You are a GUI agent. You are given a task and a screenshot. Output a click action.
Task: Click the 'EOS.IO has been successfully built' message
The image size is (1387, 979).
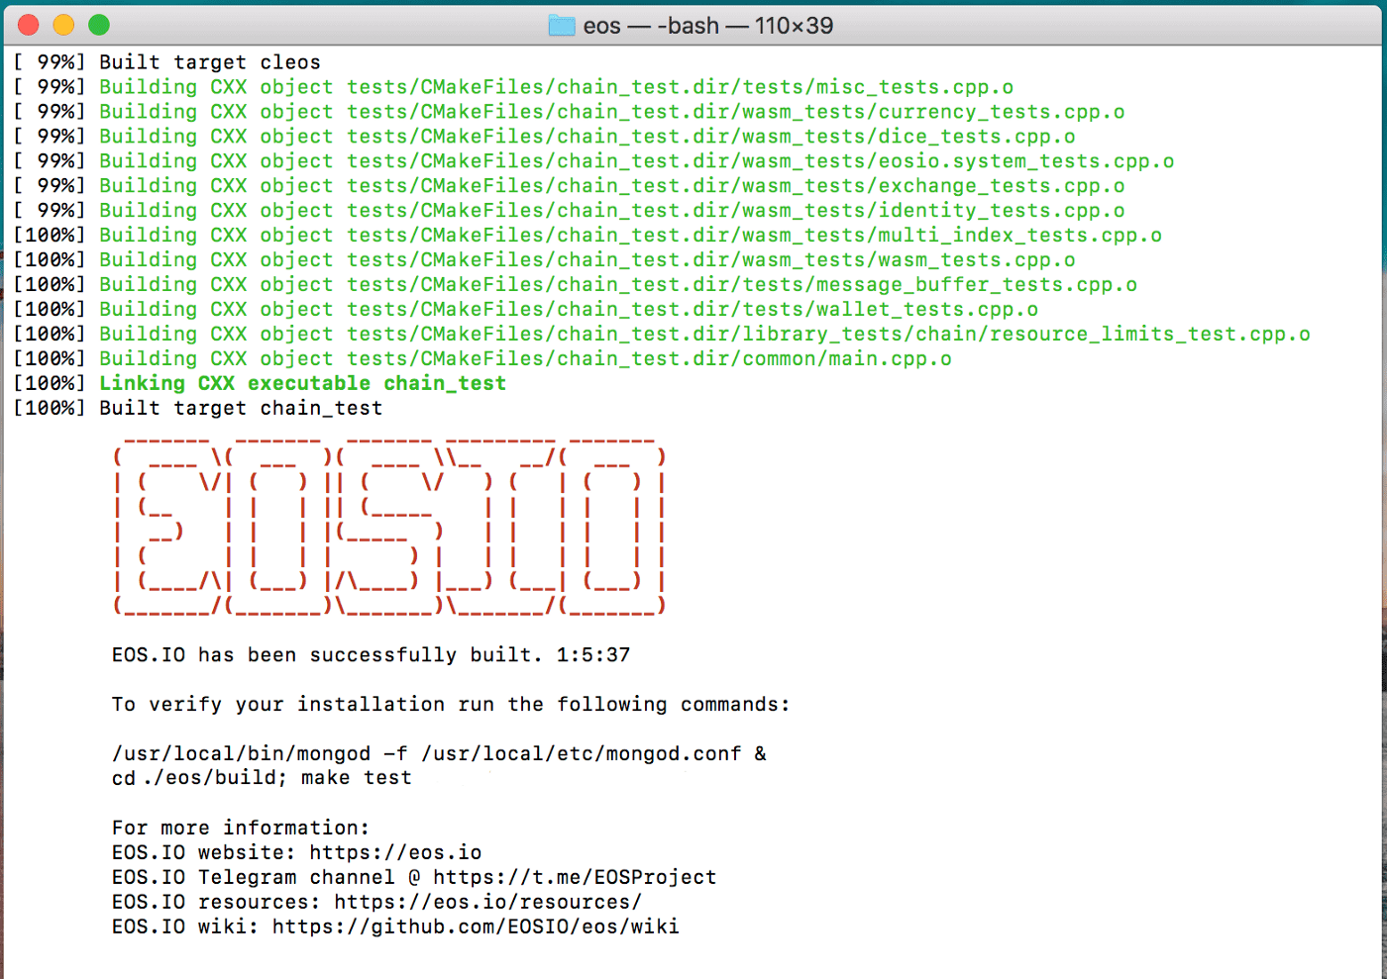click(x=371, y=654)
